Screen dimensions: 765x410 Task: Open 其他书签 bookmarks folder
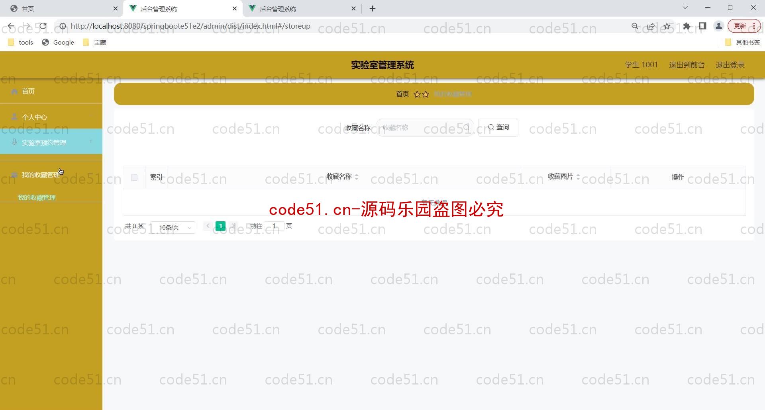743,42
